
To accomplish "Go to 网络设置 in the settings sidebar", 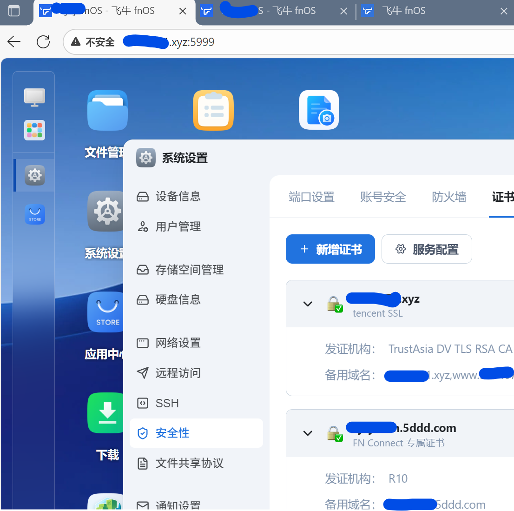I will 196,343.
